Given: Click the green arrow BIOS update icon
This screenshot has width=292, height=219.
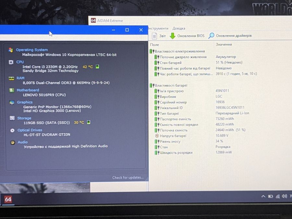Looking at the screenshot, I should point(173,36).
